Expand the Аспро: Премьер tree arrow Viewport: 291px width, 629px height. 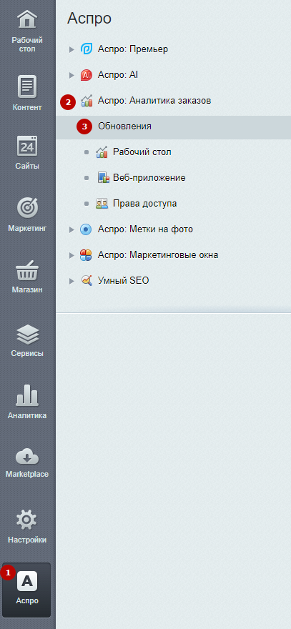[x=71, y=49]
